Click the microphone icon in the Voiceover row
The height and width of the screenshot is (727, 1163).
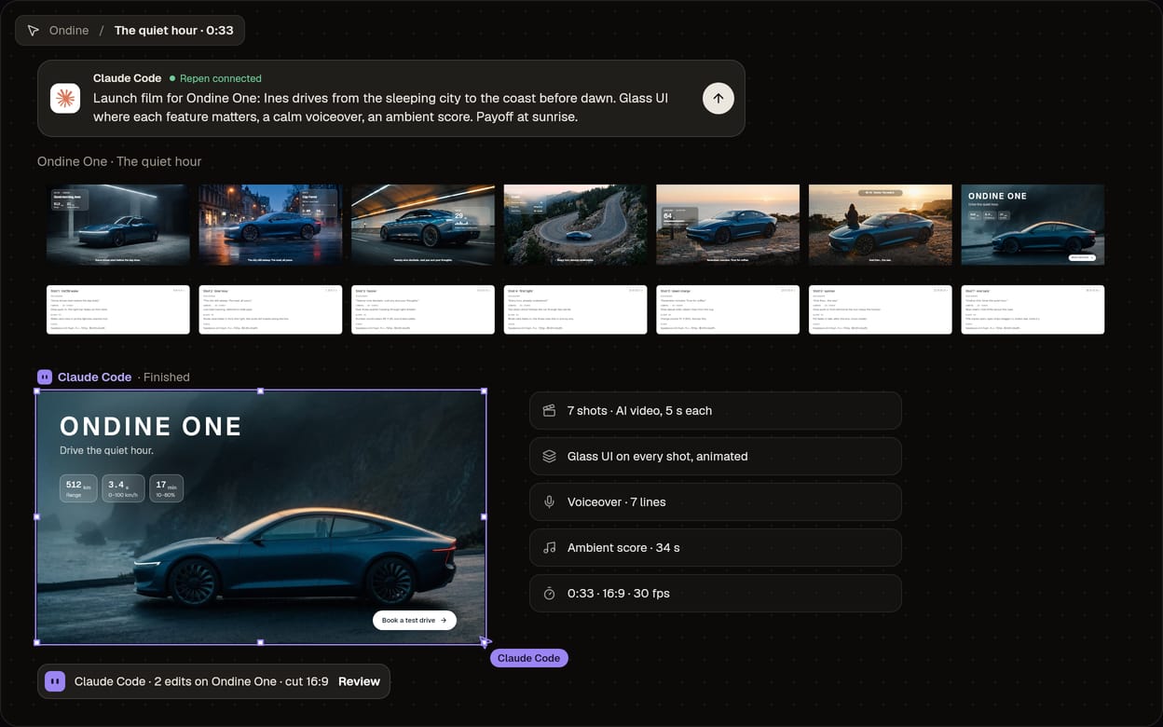tap(550, 502)
